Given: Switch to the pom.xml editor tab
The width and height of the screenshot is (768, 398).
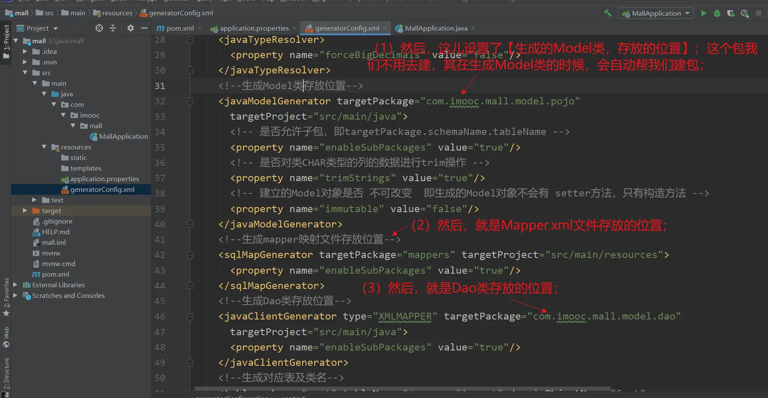Looking at the screenshot, I should (x=176, y=28).
